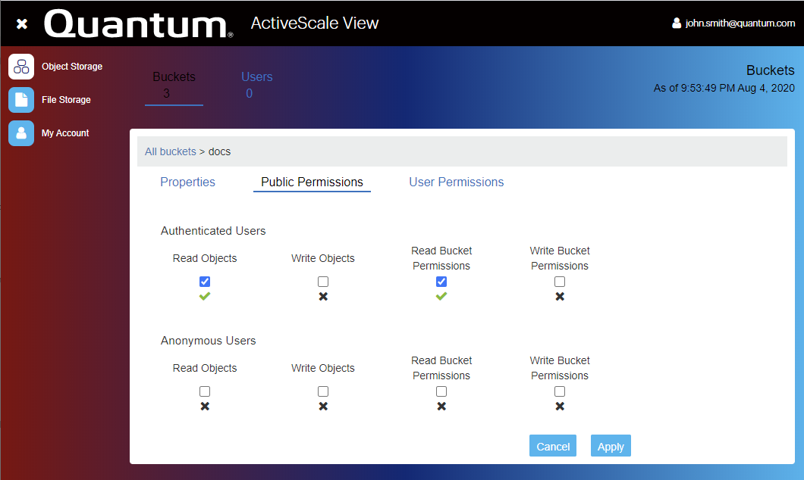
Task: Uncheck Read Objects for Authenticated Users
Action: (x=205, y=282)
